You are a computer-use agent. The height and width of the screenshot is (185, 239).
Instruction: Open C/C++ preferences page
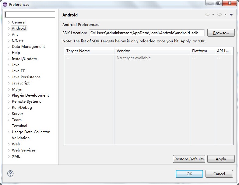[x=18, y=41]
